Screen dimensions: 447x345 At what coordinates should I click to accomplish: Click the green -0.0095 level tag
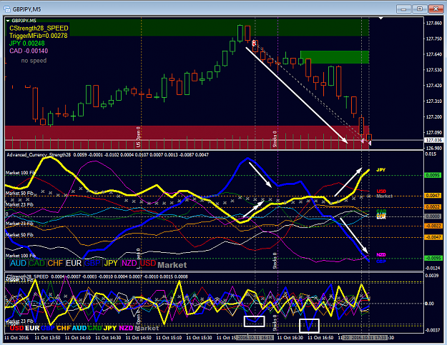(433, 258)
